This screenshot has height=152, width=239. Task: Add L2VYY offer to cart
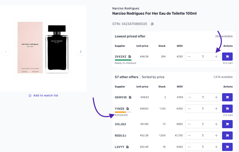227,147
